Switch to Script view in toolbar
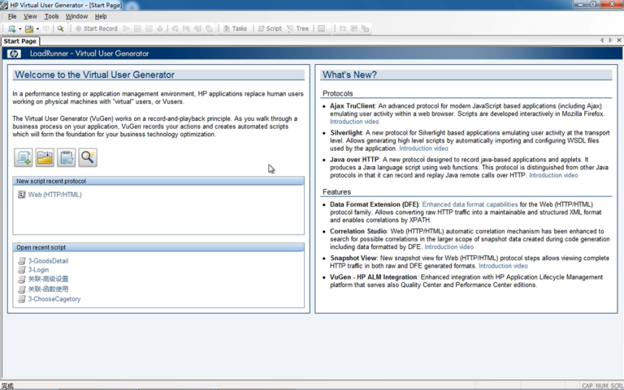The width and height of the screenshot is (624, 390). [270, 28]
